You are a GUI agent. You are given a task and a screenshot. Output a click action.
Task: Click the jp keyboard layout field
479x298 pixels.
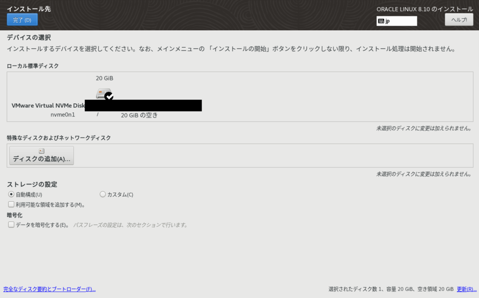point(400,21)
